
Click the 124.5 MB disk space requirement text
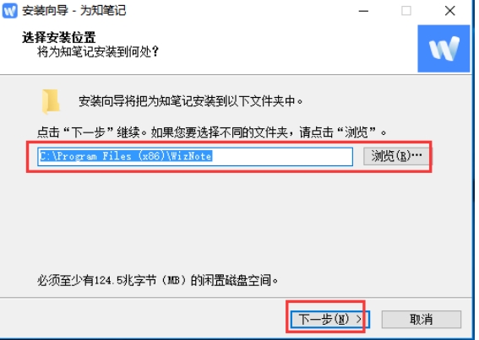(158, 280)
